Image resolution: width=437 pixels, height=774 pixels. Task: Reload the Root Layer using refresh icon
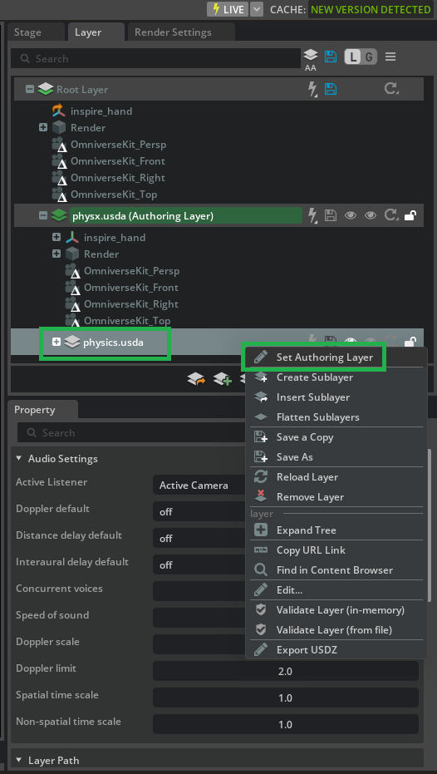pyautogui.click(x=391, y=89)
